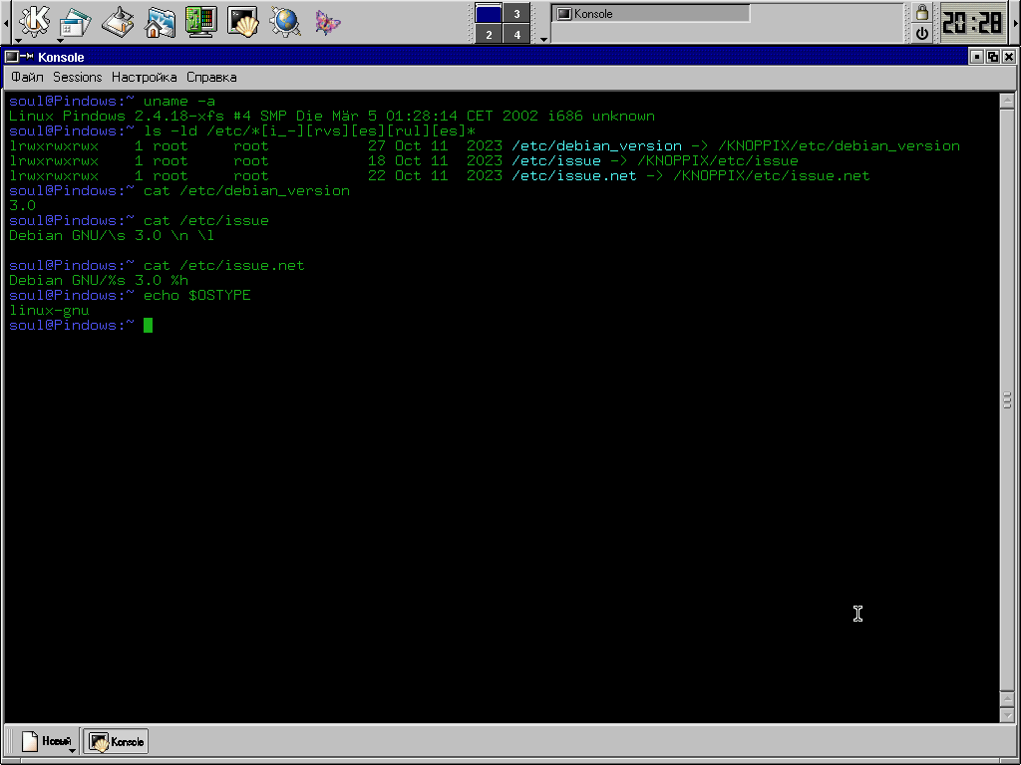Switch to virtual desktop 3 in pager
Viewport: 1021px width, 765px height.
(x=517, y=13)
